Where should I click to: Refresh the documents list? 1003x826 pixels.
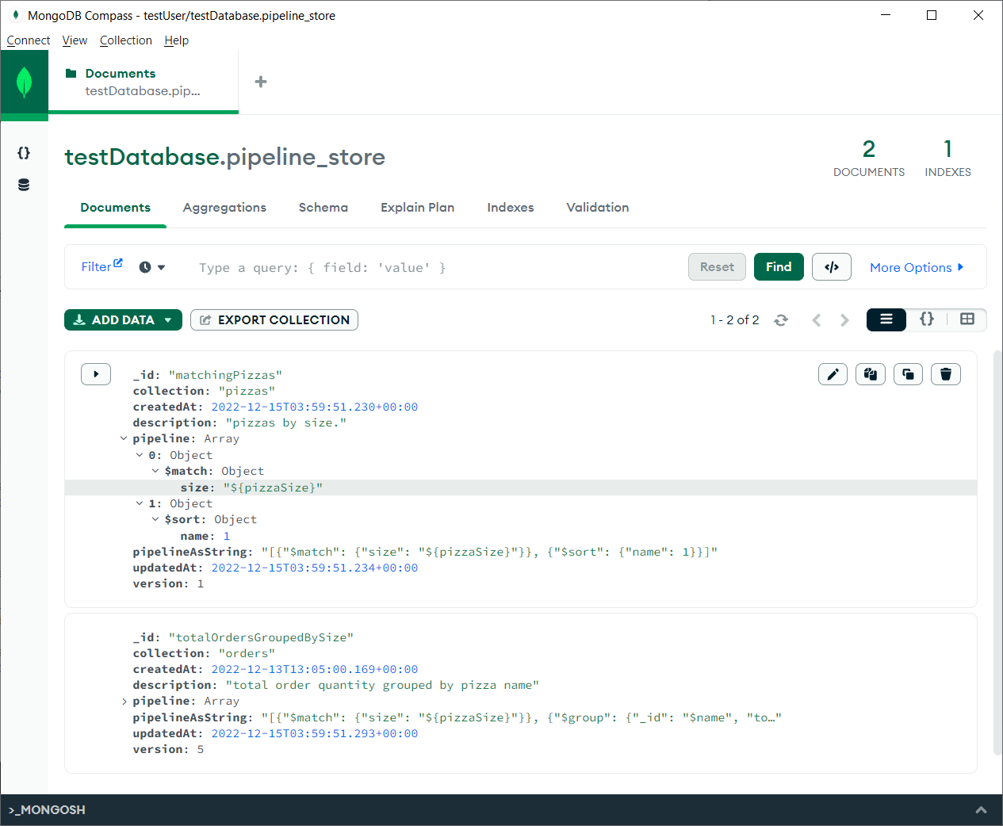(781, 320)
